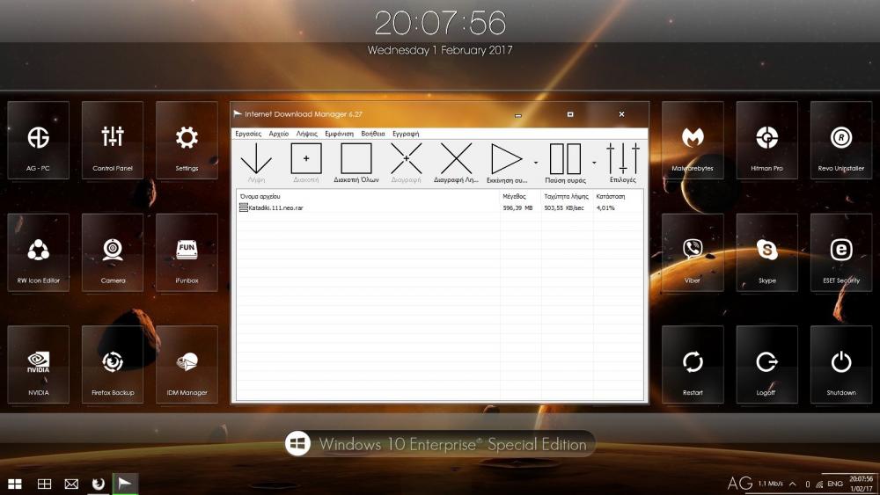Image resolution: width=880 pixels, height=495 pixels.
Task: Show hidden system tray icons chevron
Action: [x=792, y=484]
